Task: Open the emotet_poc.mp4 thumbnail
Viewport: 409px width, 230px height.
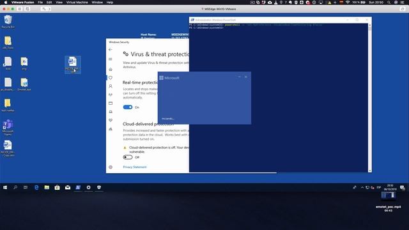Action: pyautogui.click(x=388, y=195)
